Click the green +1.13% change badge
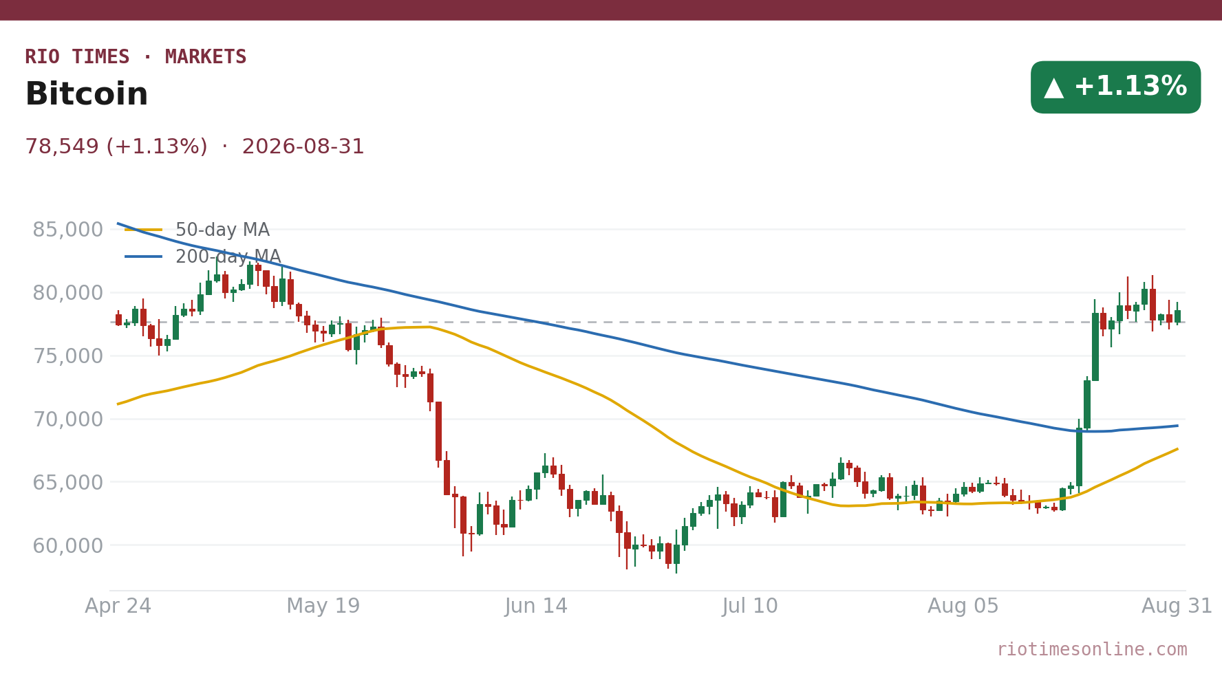This screenshot has height=687, width=1222. (1115, 87)
